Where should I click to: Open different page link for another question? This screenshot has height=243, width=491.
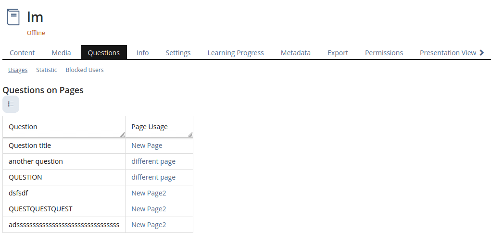point(153,161)
